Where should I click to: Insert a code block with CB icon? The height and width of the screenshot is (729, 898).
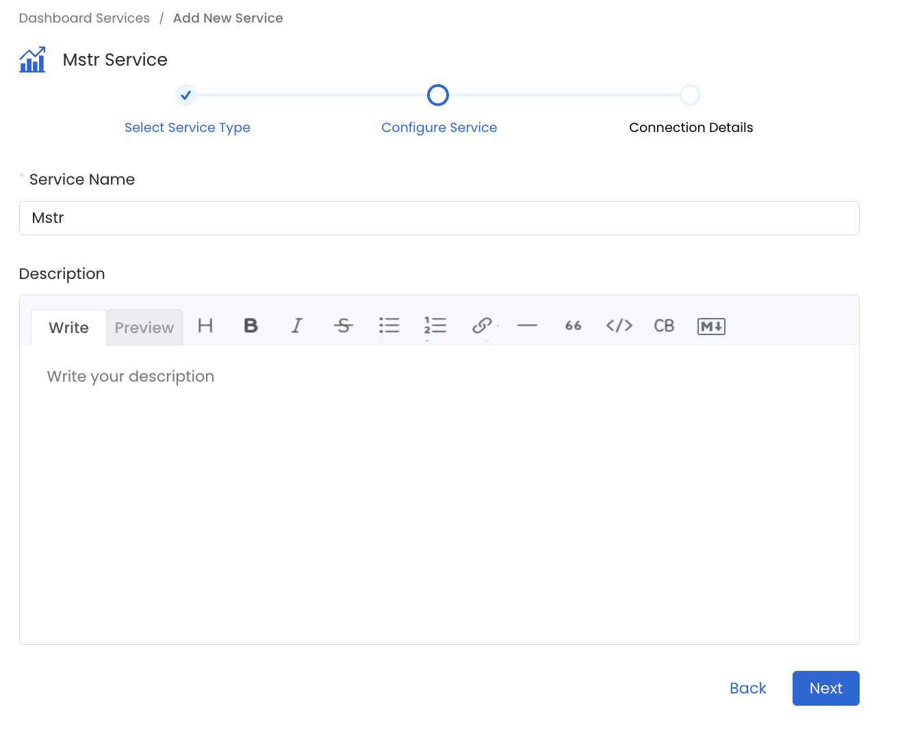tap(663, 326)
